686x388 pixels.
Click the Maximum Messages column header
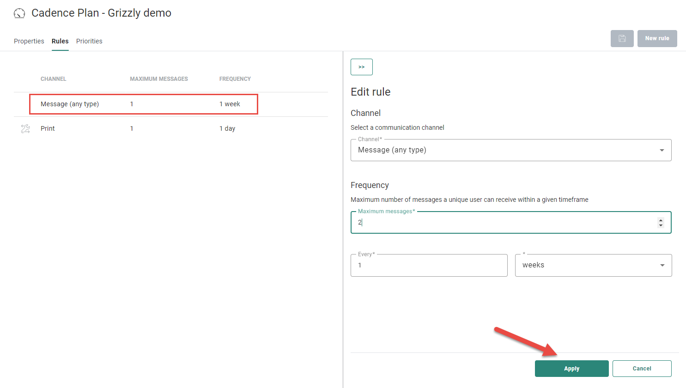point(159,79)
